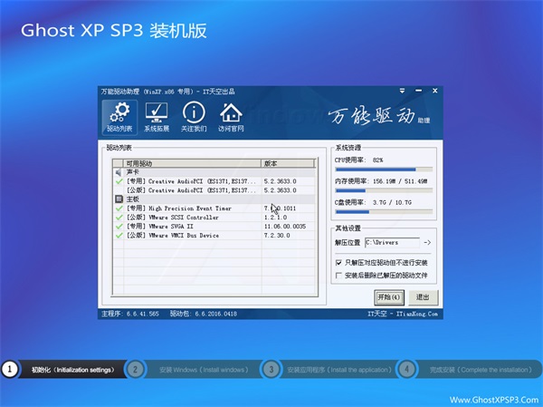Click the About Us (关注我们) info icon
543x407 pixels.
(194, 118)
